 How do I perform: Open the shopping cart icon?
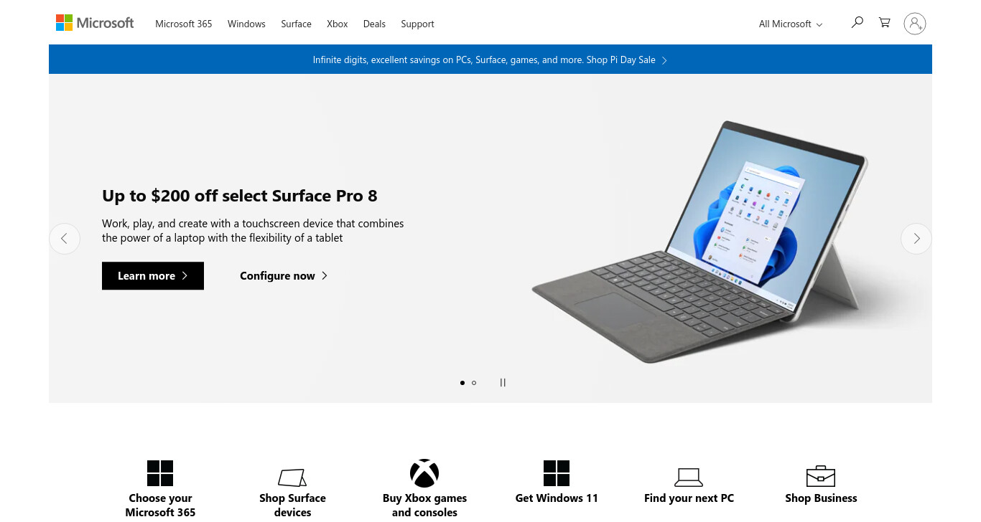[x=885, y=23]
